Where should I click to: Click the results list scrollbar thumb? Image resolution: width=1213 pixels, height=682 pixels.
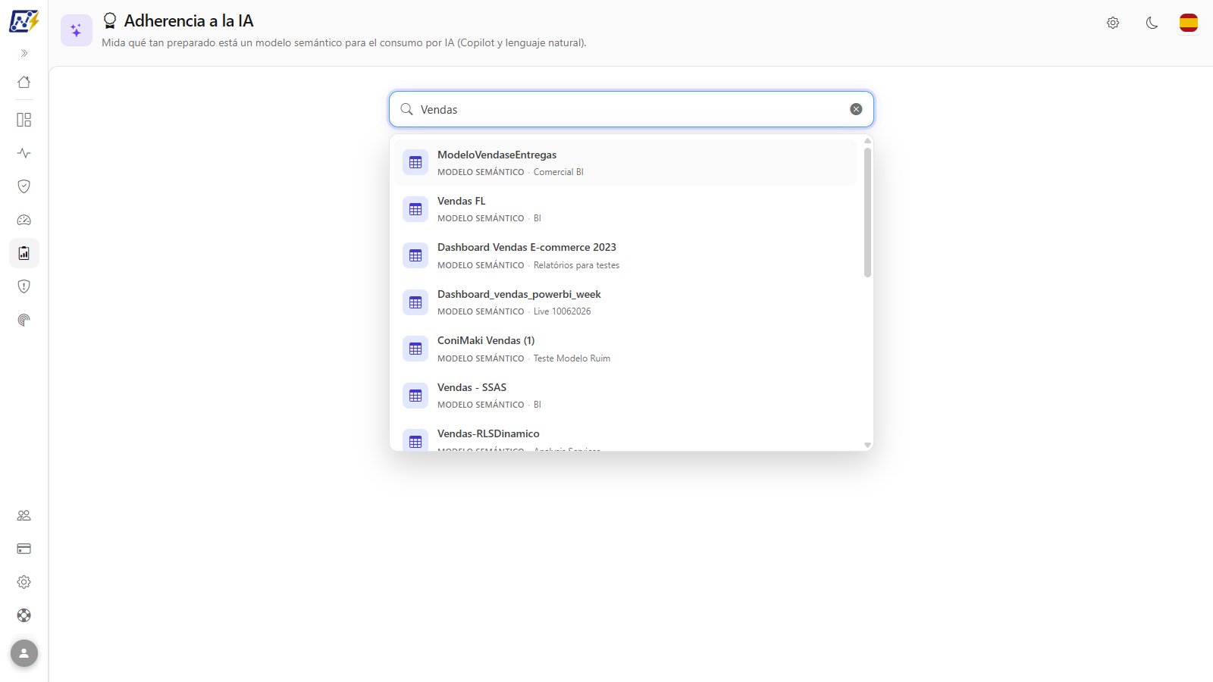pyautogui.click(x=867, y=212)
